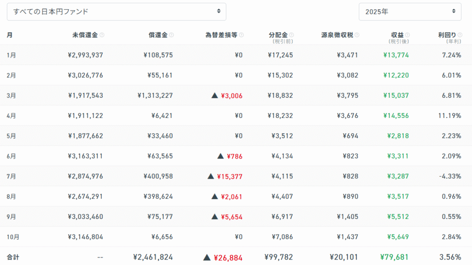Select the 4月 yield 11.19% cell

coord(449,116)
